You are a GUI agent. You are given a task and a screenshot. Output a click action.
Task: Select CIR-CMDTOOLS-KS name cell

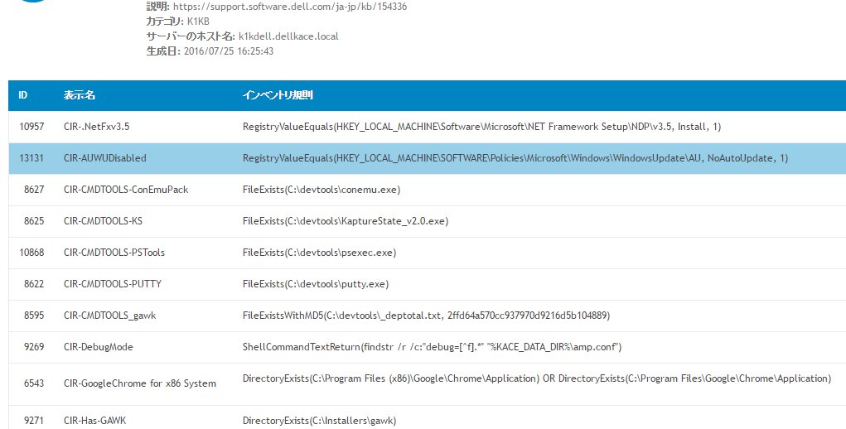(x=103, y=221)
